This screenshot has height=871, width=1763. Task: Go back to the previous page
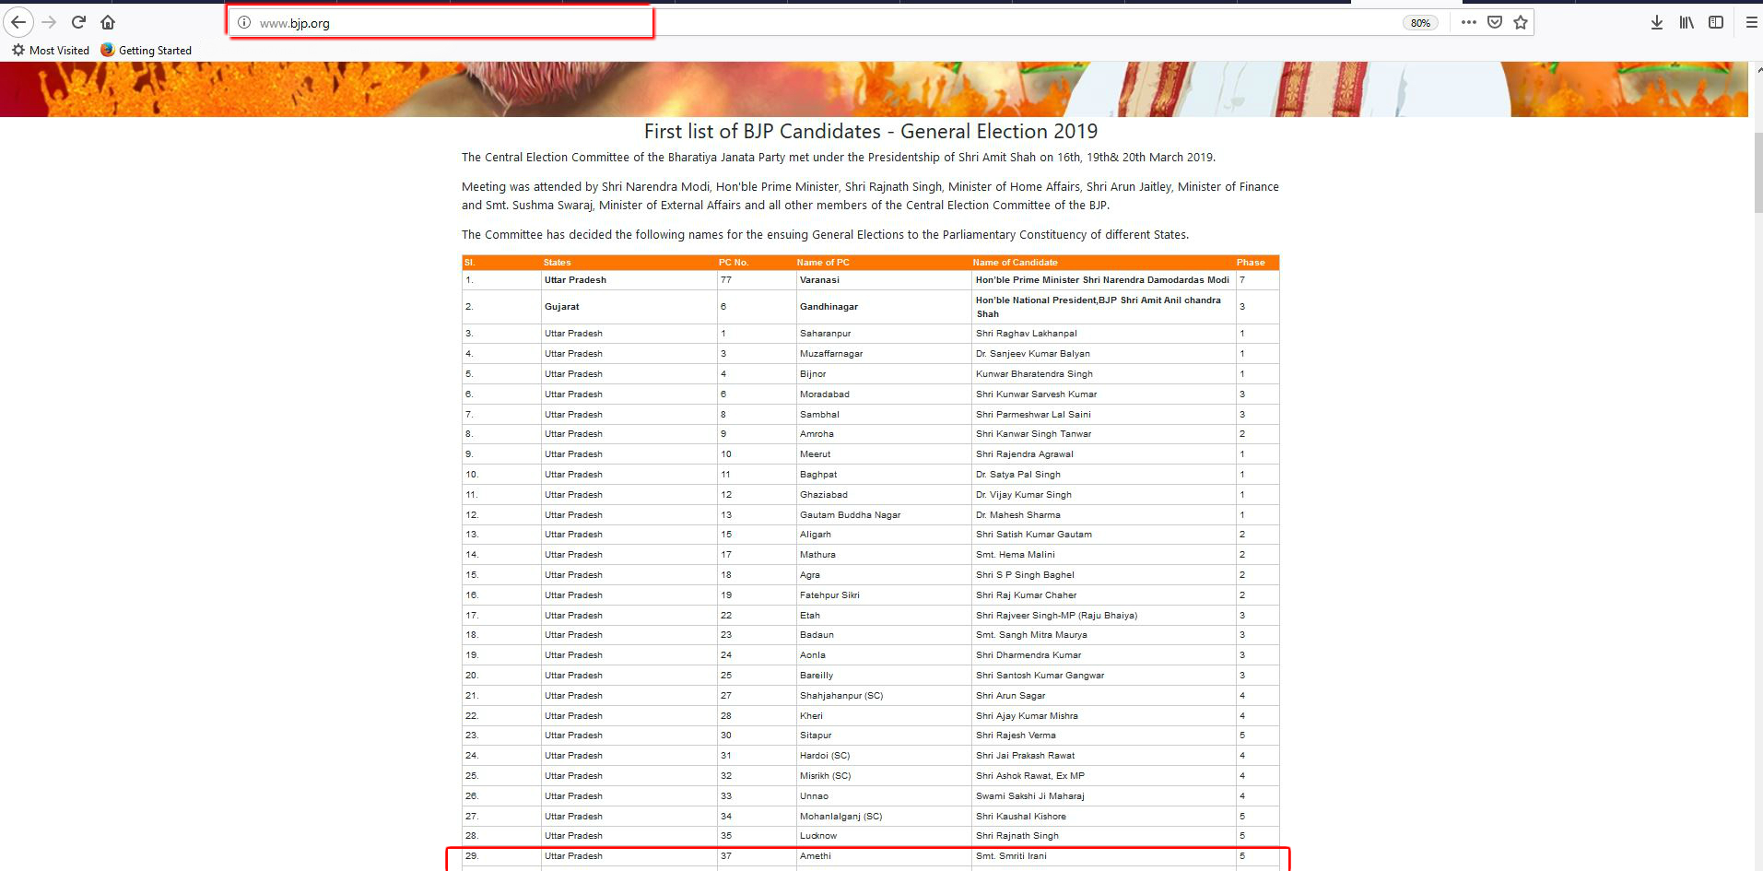tap(18, 22)
